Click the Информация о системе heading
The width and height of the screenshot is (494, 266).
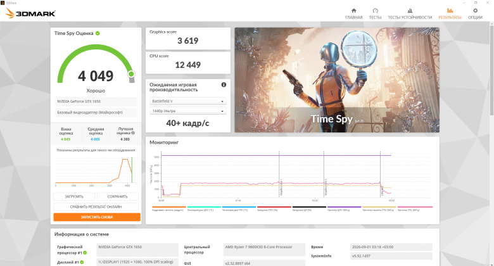(82, 234)
